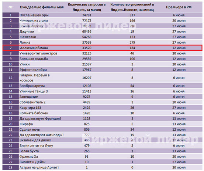Click the film 'Квартира 143'
204x171 pixels.
[x=30, y=108]
